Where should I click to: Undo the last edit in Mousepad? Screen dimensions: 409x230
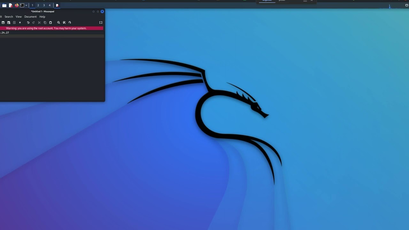[x=28, y=23]
